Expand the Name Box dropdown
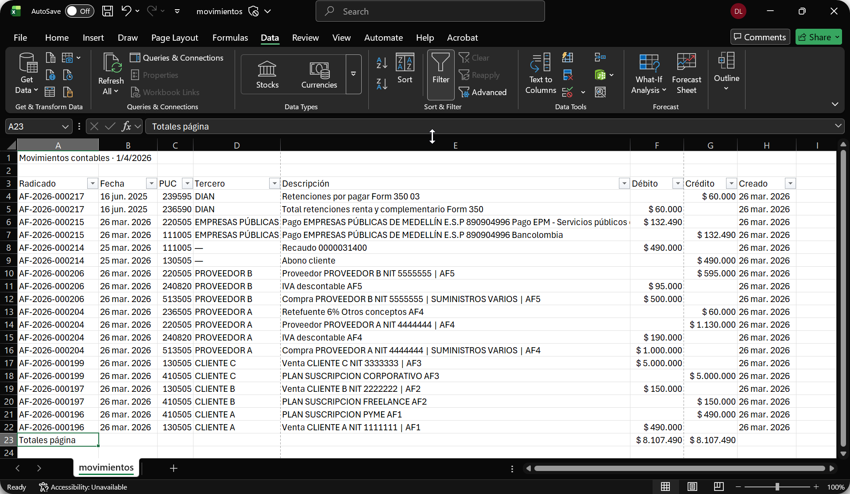Image resolution: width=850 pixels, height=494 pixels. click(x=65, y=126)
